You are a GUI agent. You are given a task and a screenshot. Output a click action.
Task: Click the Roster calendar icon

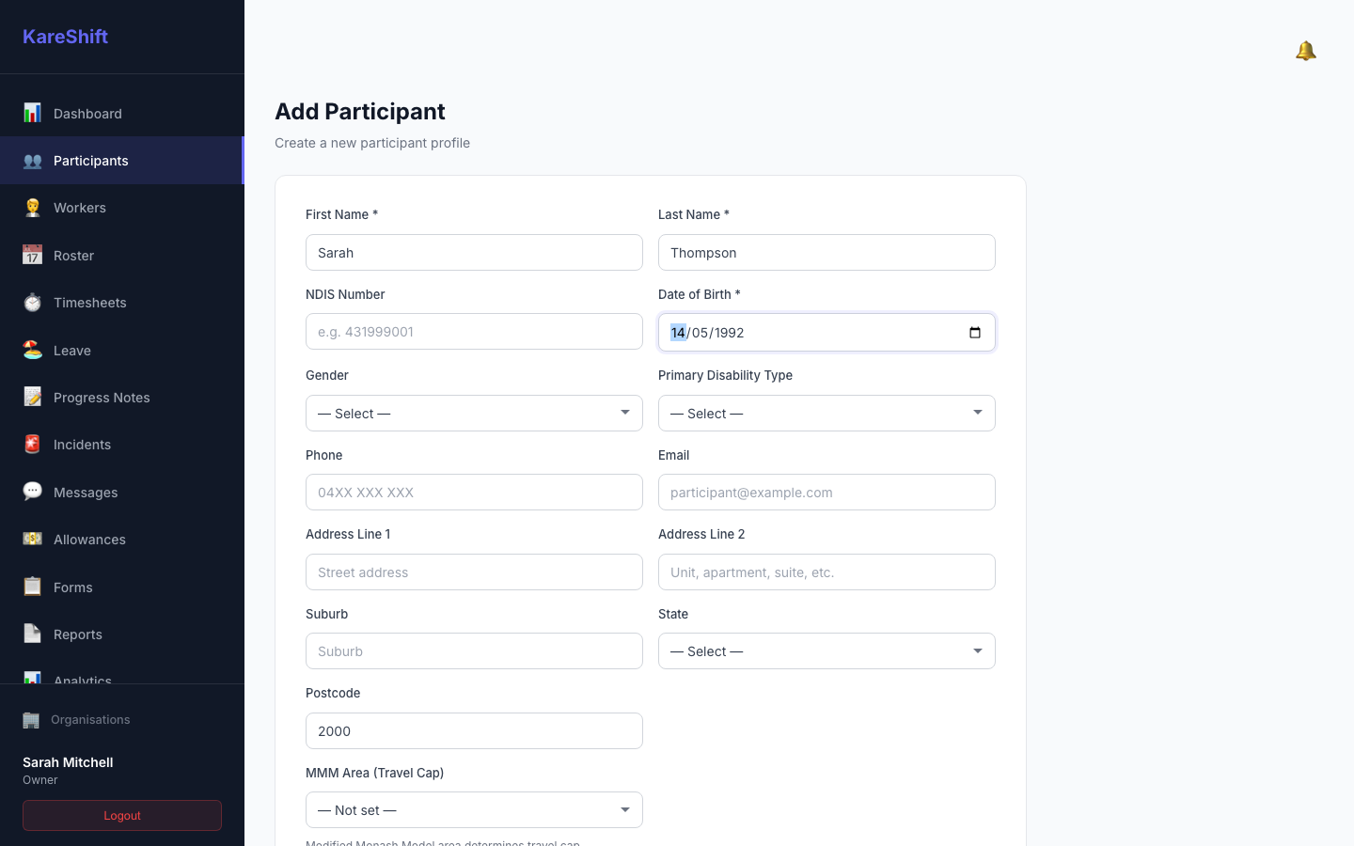click(32, 255)
